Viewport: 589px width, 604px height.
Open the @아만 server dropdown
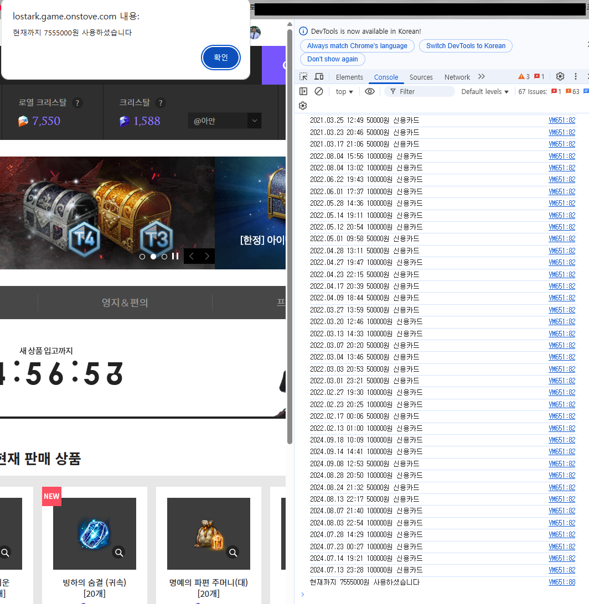225,121
